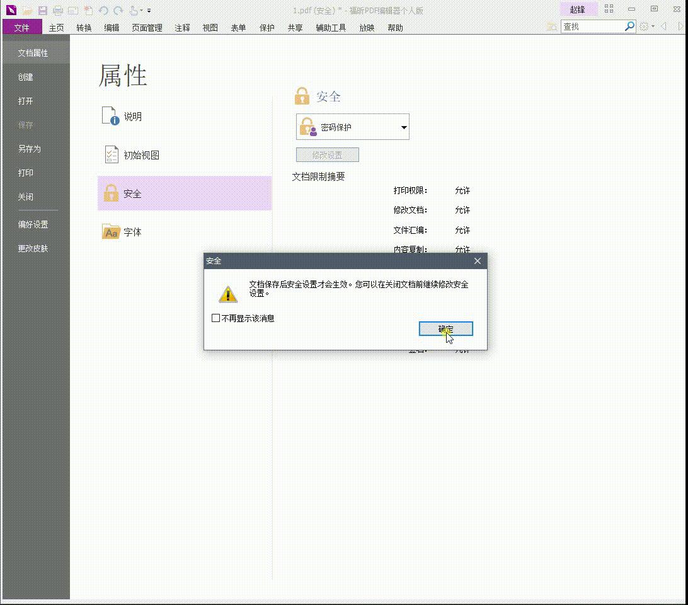Image resolution: width=688 pixels, height=605 pixels.
Task: Click the Foxit app logo icon
Action: tap(11, 10)
